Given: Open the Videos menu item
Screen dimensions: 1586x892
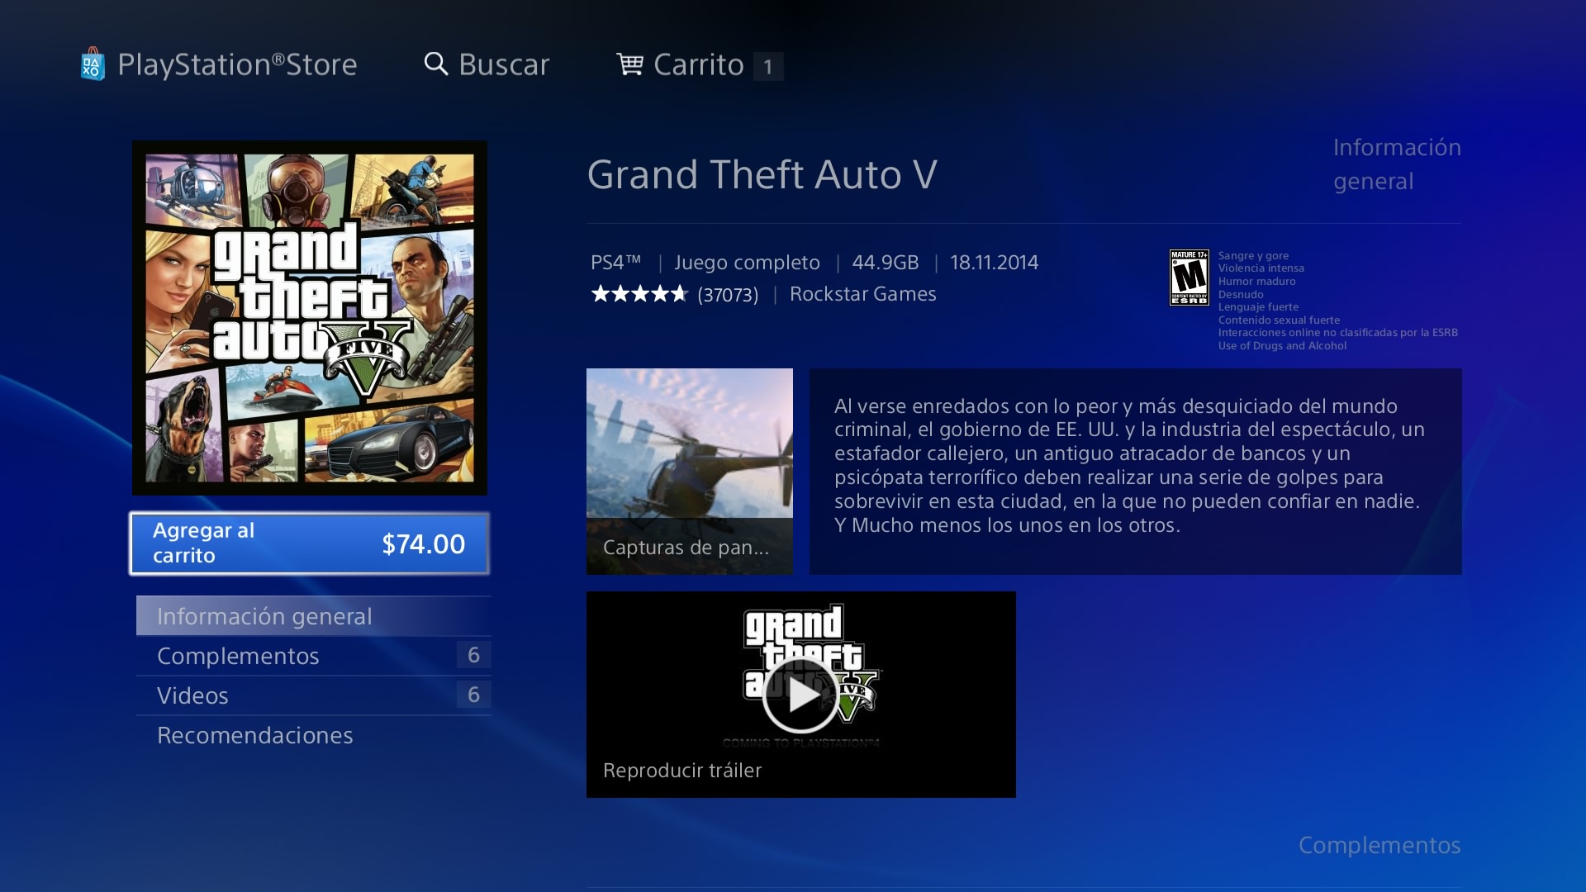Looking at the screenshot, I should [314, 695].
